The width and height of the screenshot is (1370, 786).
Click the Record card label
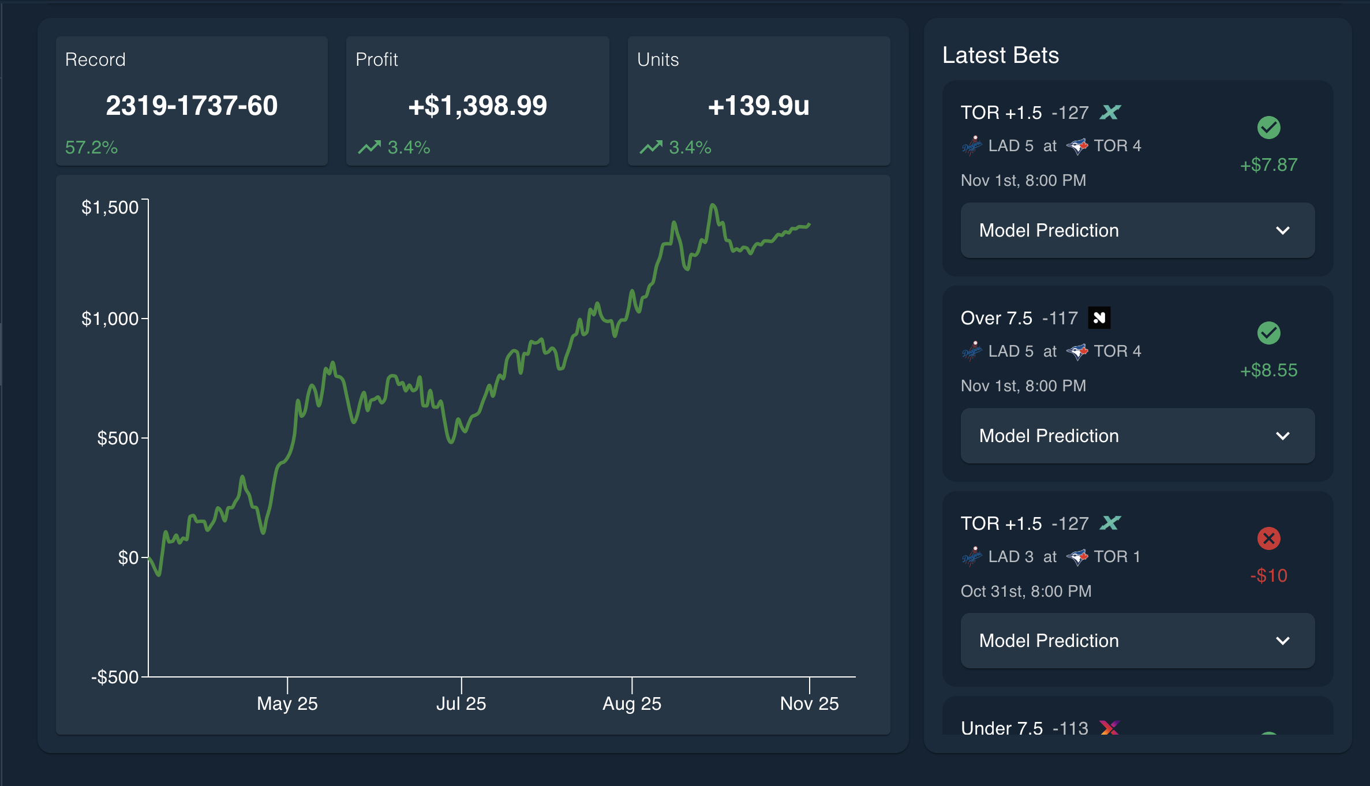(x=95, y=59)
